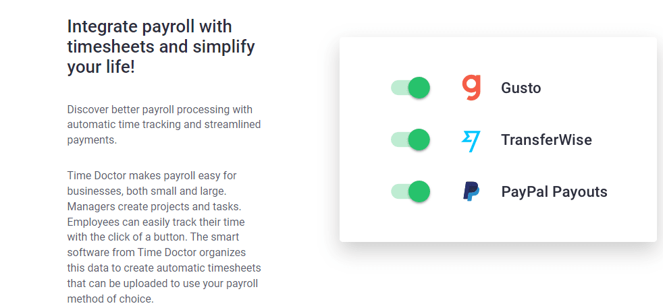Open the PayPal Payouts label
The width and height of the screenshot is (663, 308).
point(554,192)
